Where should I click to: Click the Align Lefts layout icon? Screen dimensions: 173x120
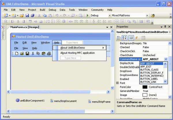(x=13, y=21)
